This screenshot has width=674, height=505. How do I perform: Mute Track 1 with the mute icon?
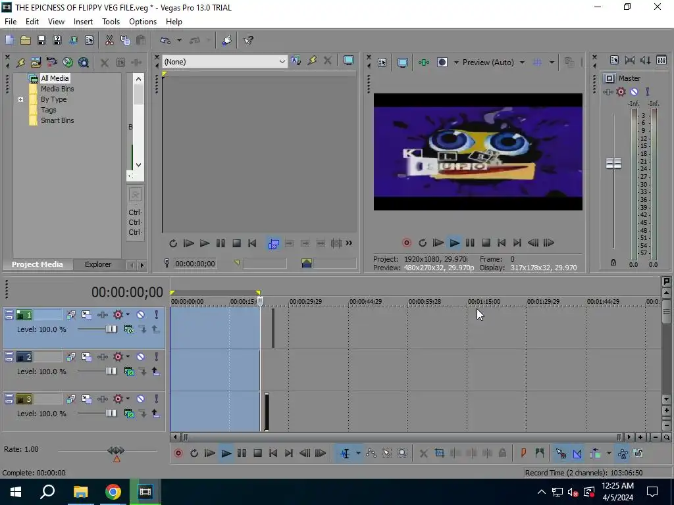click(141, 315)
